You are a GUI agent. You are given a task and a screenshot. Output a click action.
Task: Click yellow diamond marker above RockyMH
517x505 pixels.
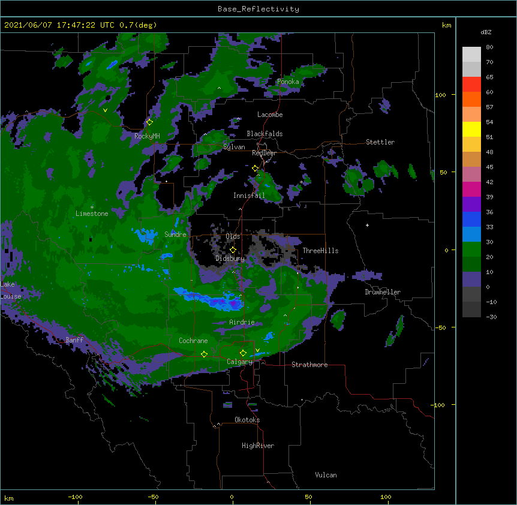(149, 122)
